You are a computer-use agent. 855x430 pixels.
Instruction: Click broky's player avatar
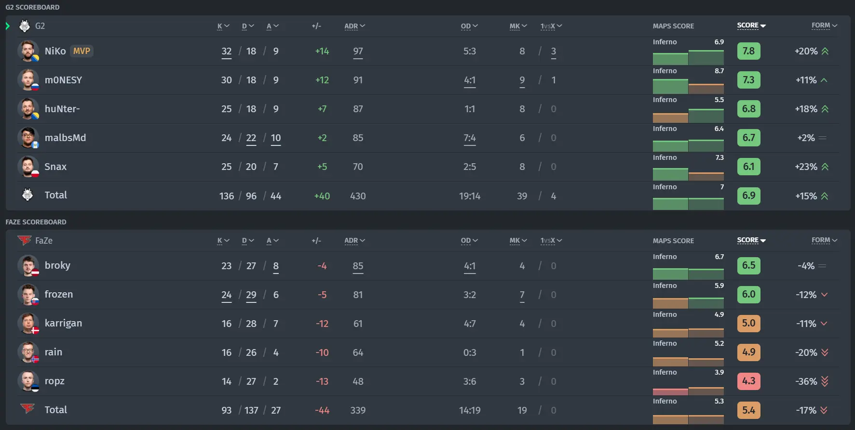(x=28, y=266)
